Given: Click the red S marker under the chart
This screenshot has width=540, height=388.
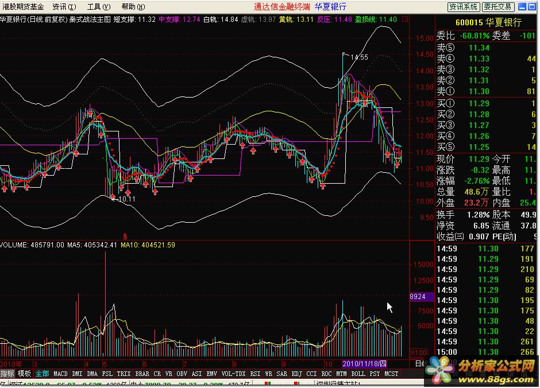Looking at the screenshot, I should (x=125, y=236).
